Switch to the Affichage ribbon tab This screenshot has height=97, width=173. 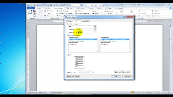point(108,8)
